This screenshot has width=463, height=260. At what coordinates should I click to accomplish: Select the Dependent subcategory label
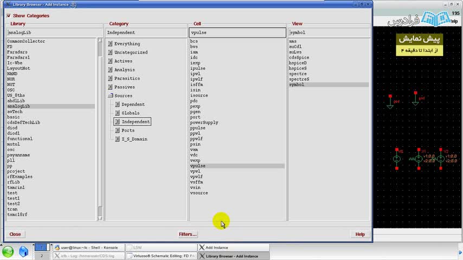click(x=133, y=105)
